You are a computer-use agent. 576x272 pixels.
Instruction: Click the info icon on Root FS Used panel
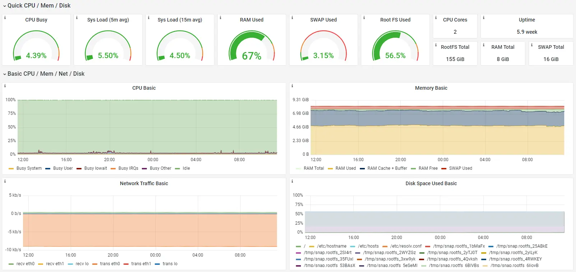[x=364, y=18]
